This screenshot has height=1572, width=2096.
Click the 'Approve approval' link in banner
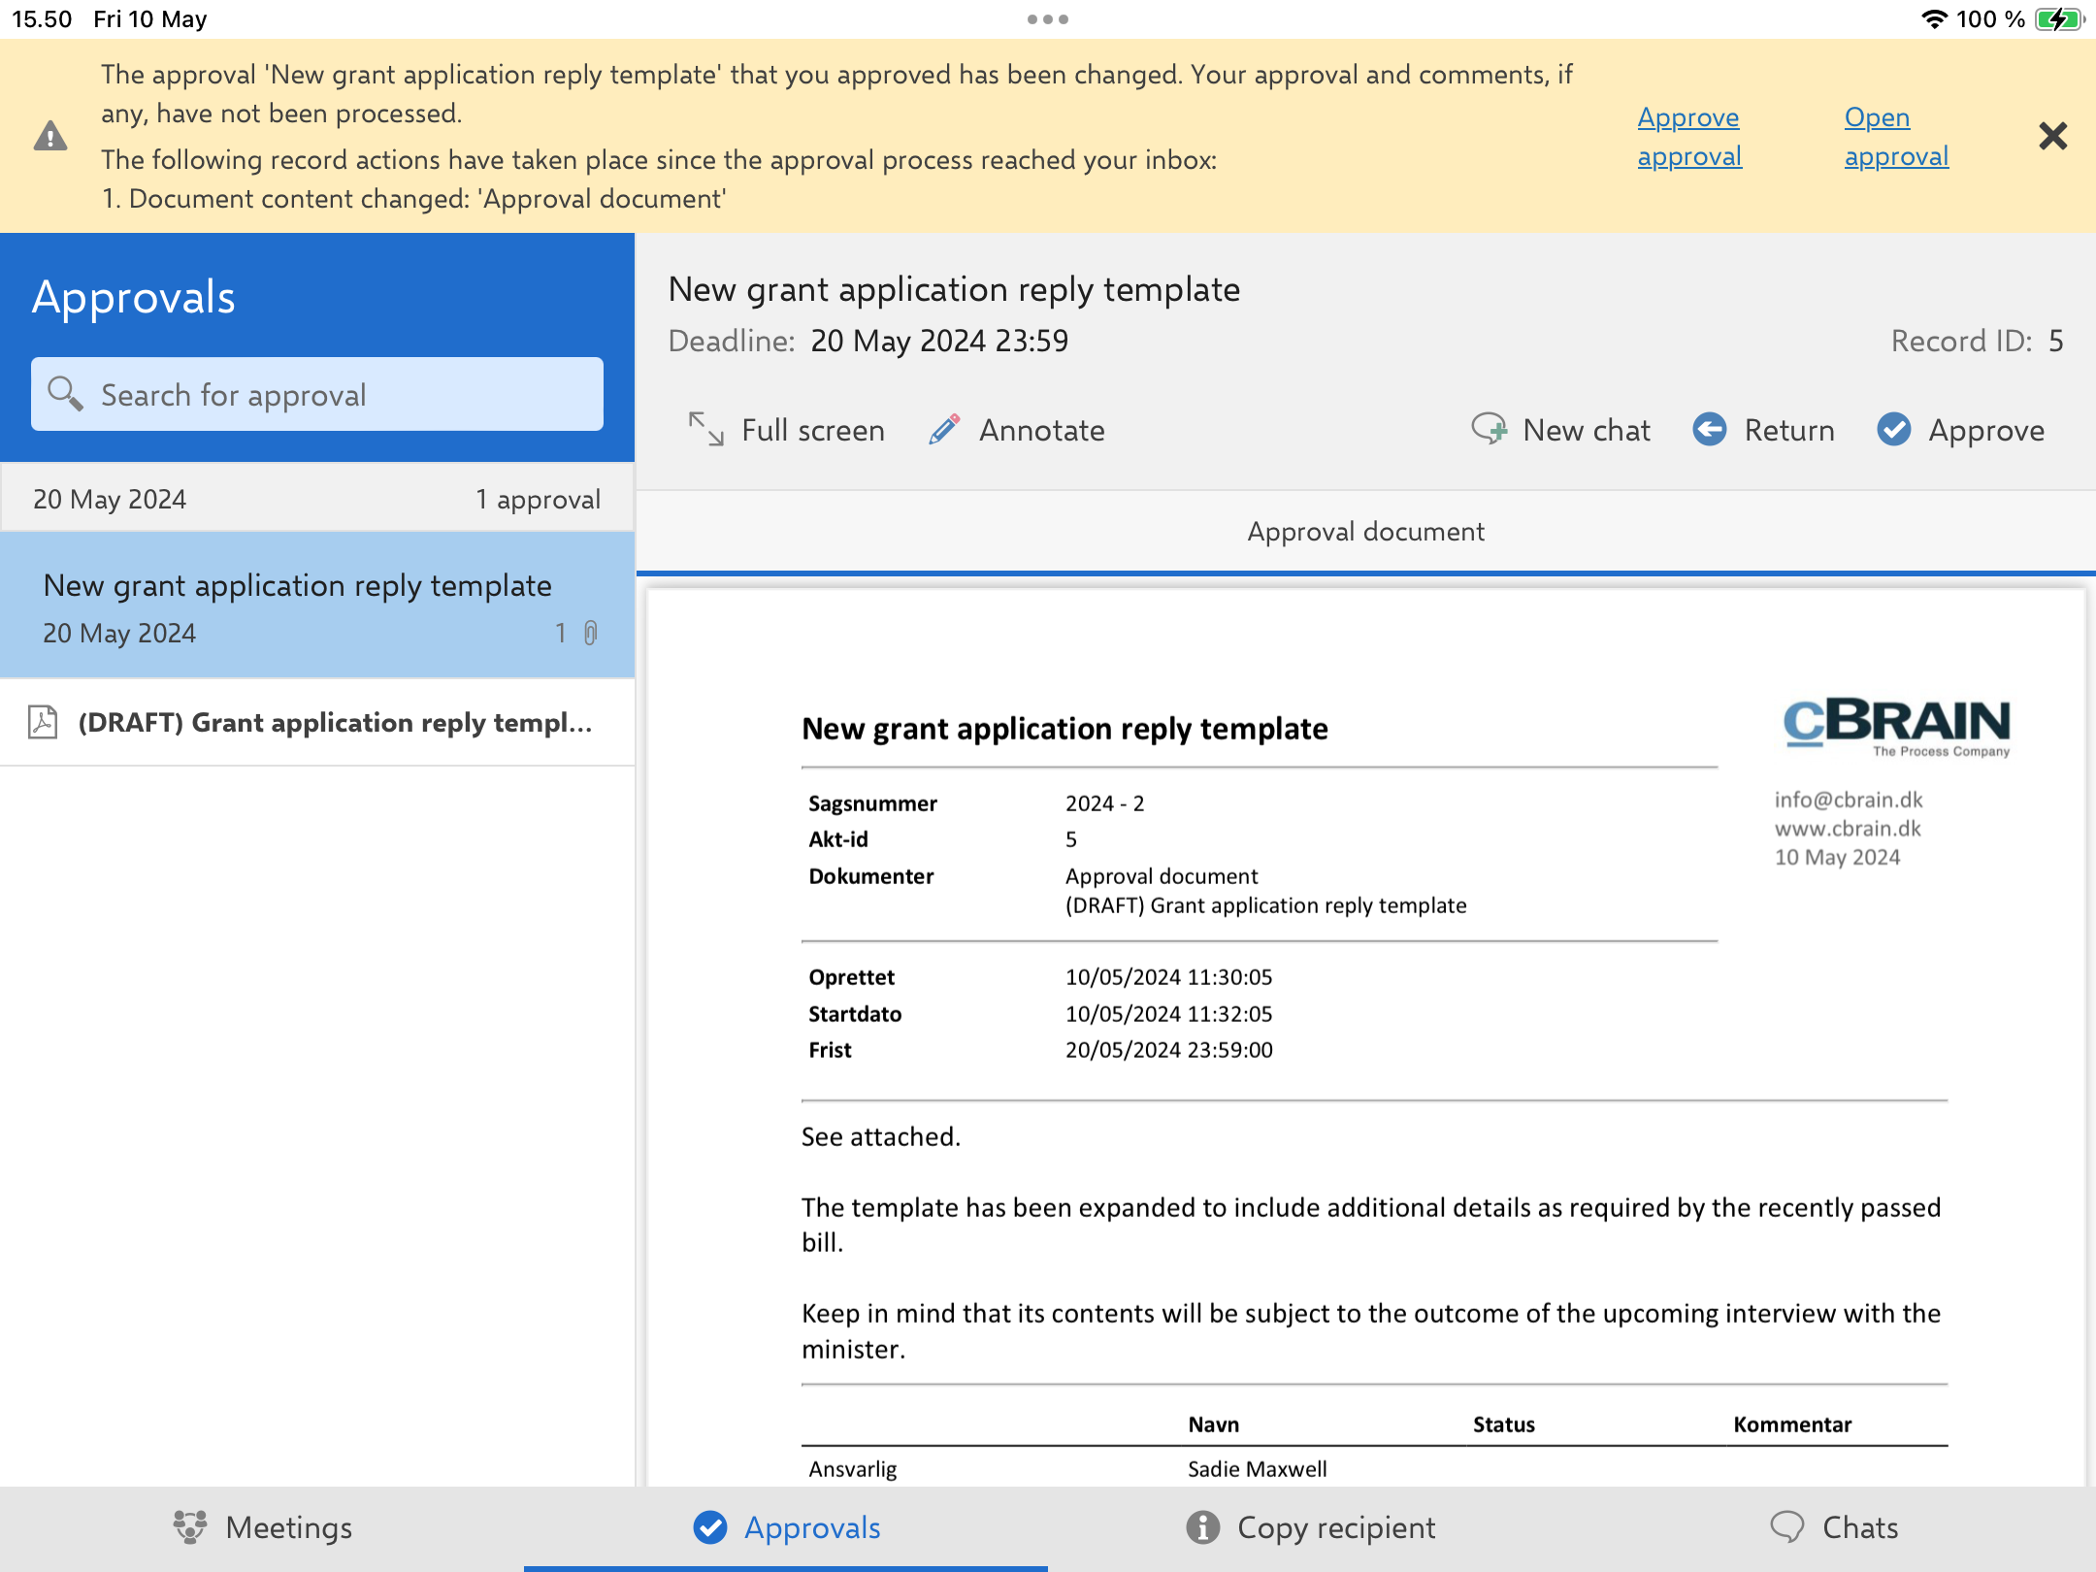(x=1689, y=137)
